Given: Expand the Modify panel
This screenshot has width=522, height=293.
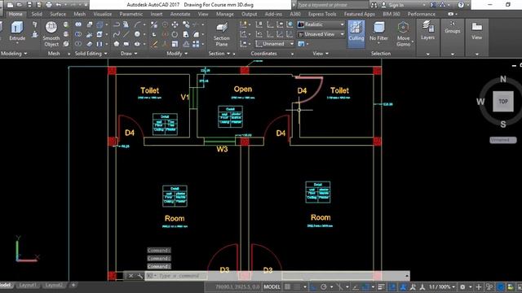Looking at the screenshot, I should [x=177, y=54].
